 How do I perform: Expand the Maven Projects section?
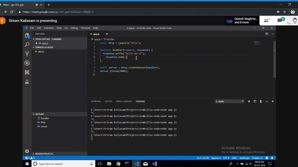(44, 154)
